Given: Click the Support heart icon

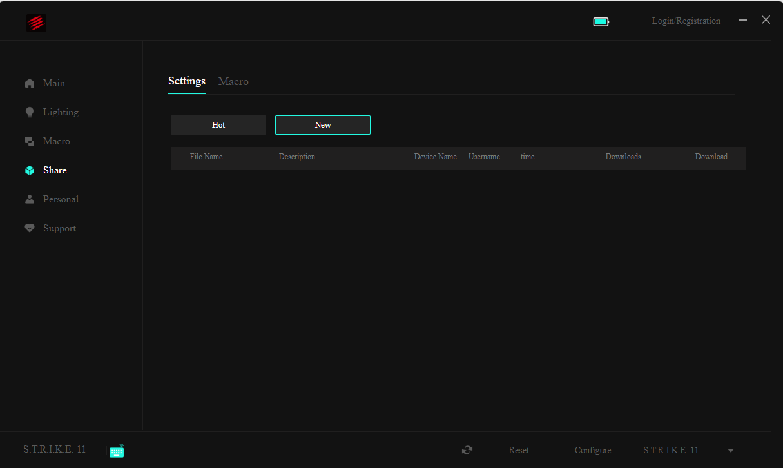Looking at the screenshot, I should coord(30,228).
